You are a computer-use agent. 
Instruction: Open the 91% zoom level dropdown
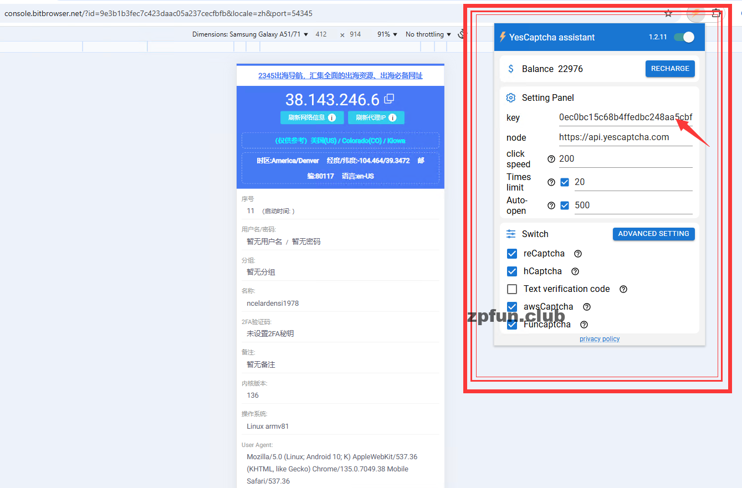(387, 34)
